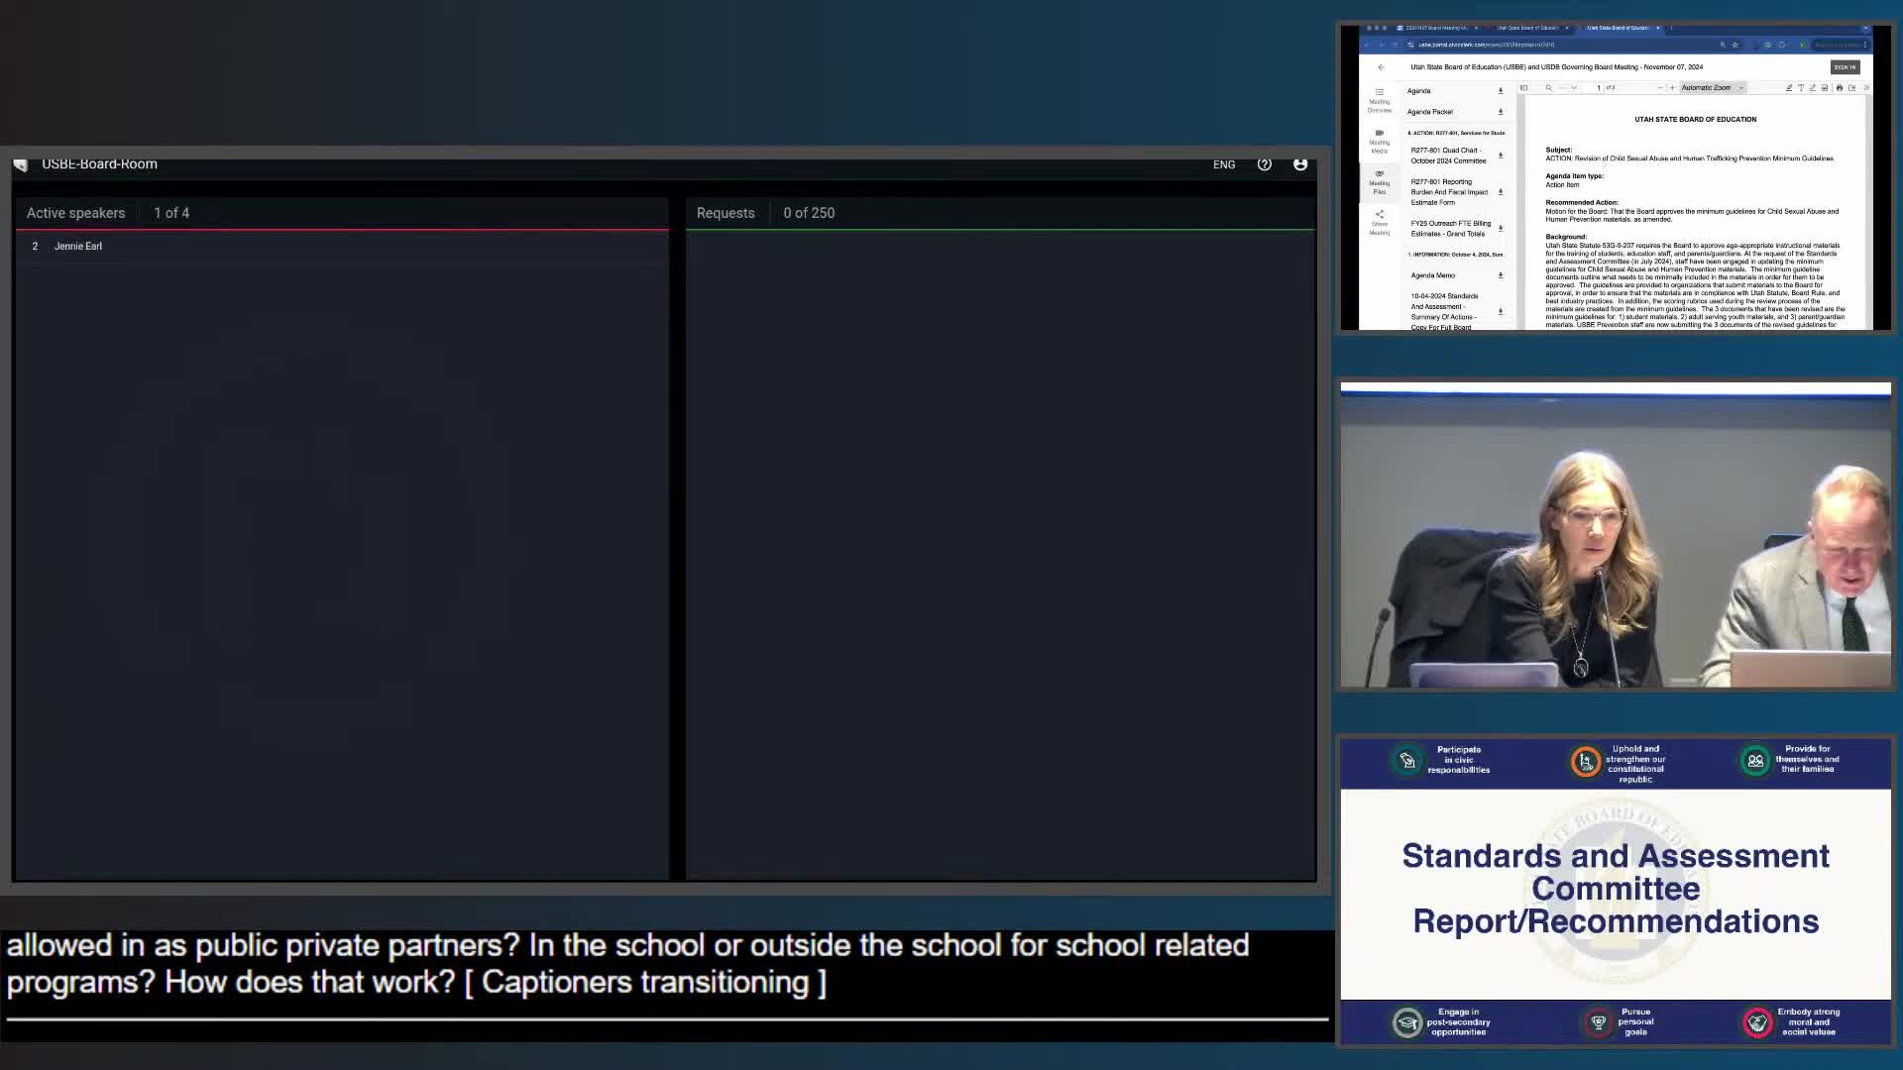
Task: Expand the PDF tools double-chevron menu
Action: pos(1866,88)
